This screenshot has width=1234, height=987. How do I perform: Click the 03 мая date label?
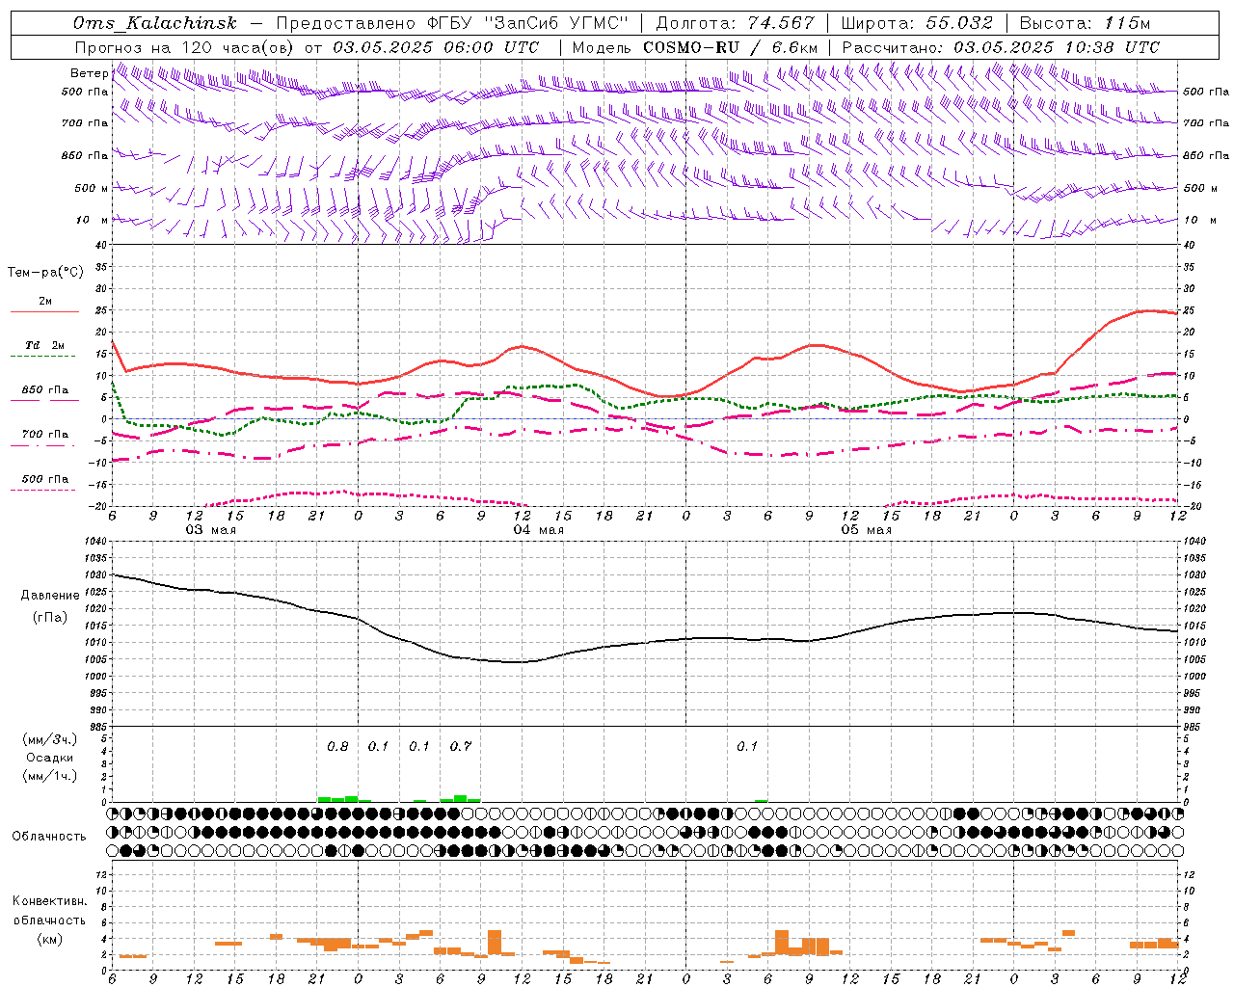210,530
